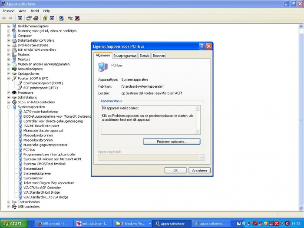This screenshot has height=228, width=304.
Task: Click the Probleem oplossen... button
Action: click(172, 142)
